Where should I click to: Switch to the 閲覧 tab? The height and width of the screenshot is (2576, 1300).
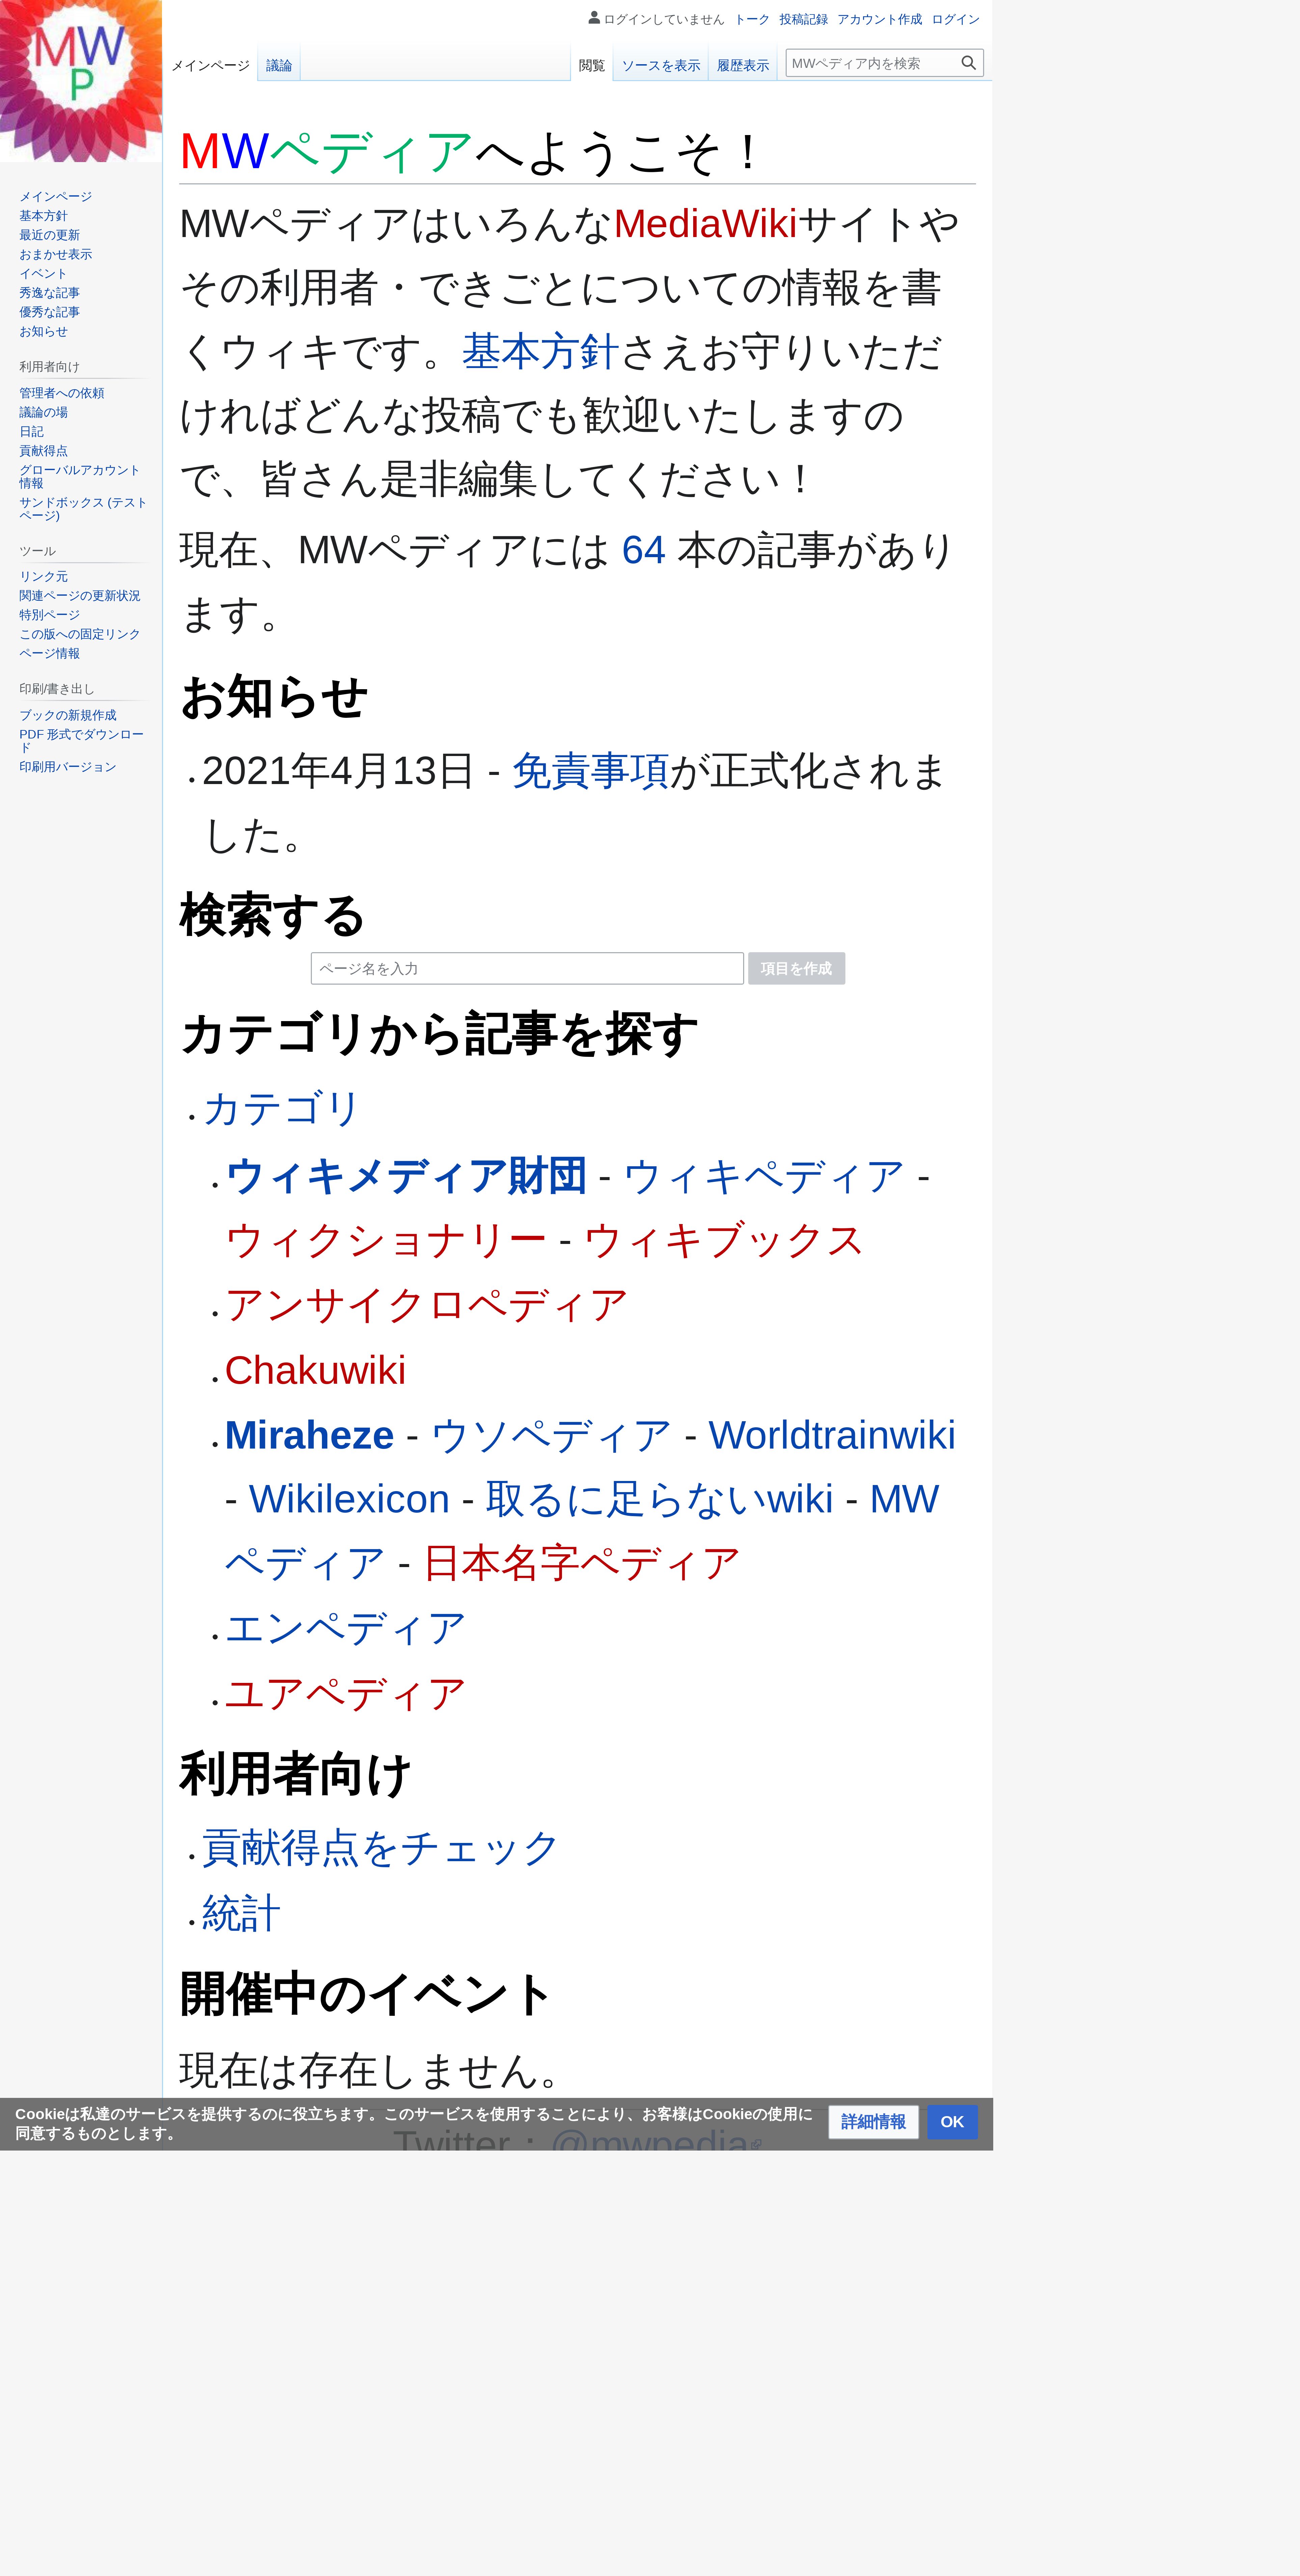592,66
